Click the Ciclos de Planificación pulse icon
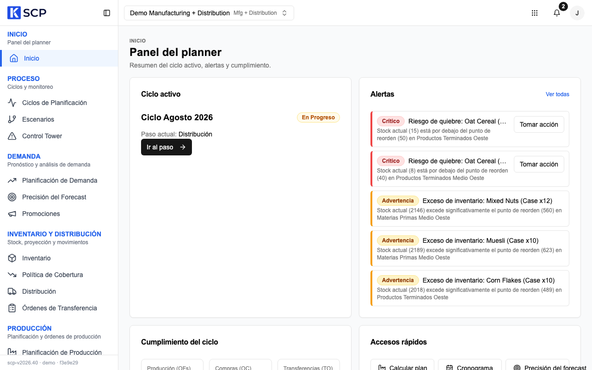The image size is (592, 370). [12, 103]
